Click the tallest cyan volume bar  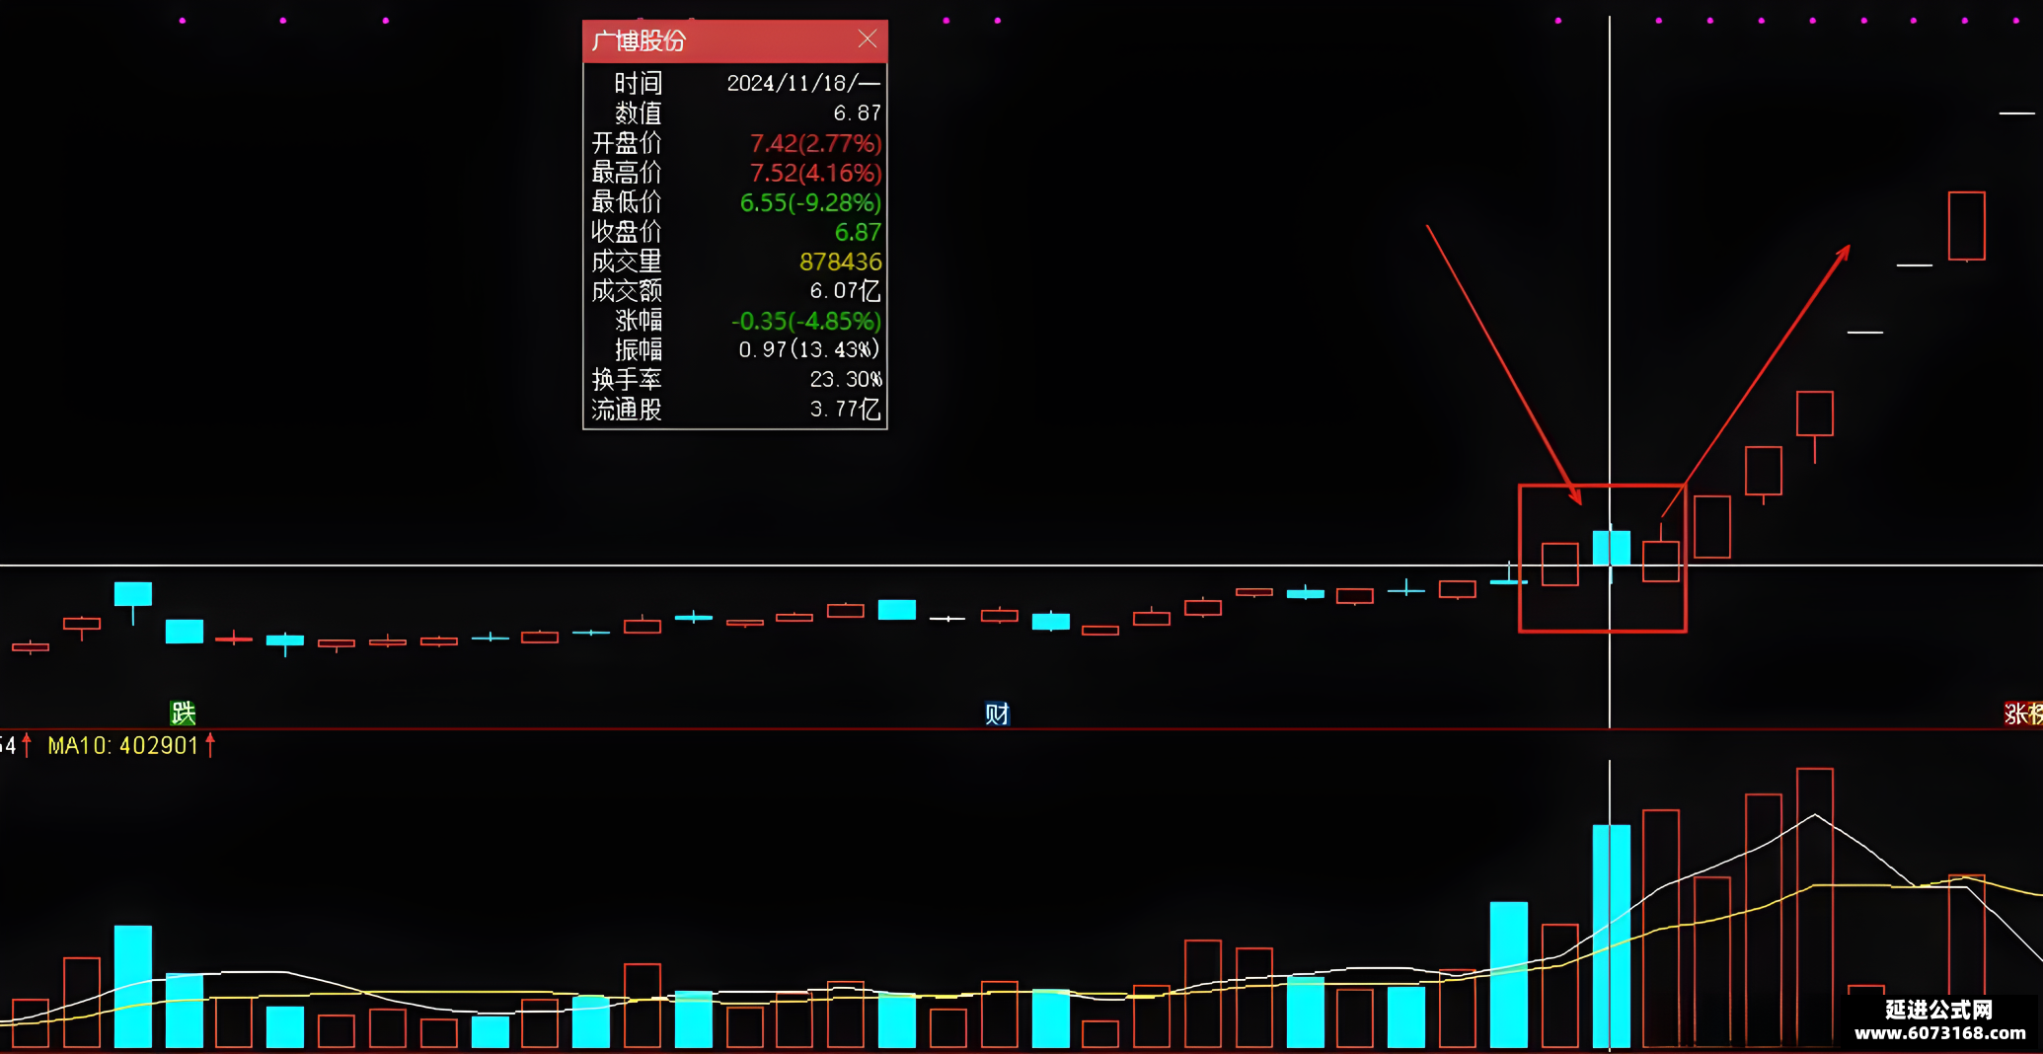point(1611,936)
